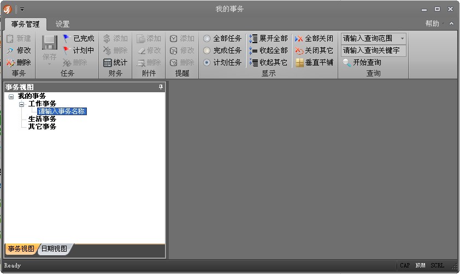This screenshot has width=460, height=274.
Task: Click the 修改 (edit) item icon
Action: [x=10, y=50]
